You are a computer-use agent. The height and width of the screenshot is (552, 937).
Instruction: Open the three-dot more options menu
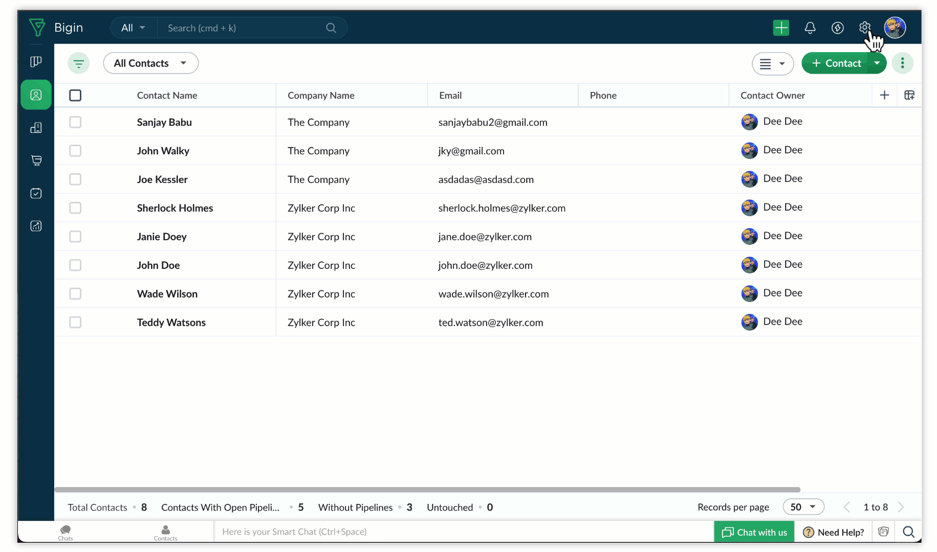[902, 63]
